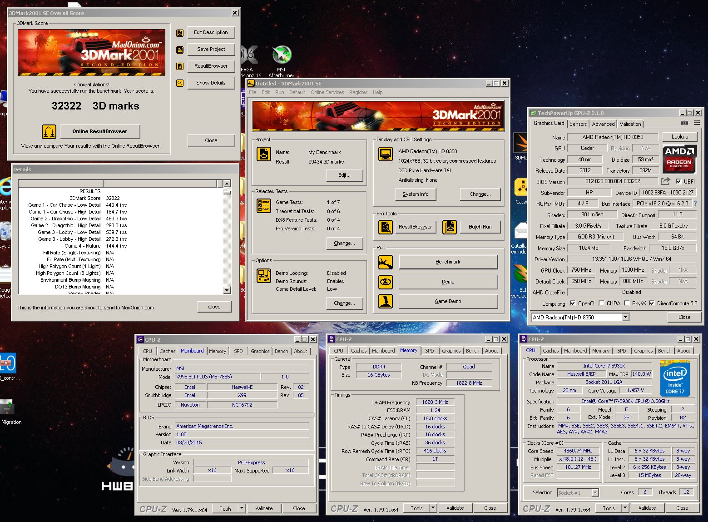This screenshot has height=522, width=708.
Task: Click the Save Project button
Action: [x=211, y=49]
